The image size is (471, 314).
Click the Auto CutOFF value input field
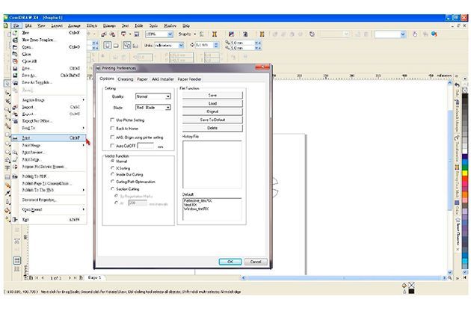[x=147, y=146]
